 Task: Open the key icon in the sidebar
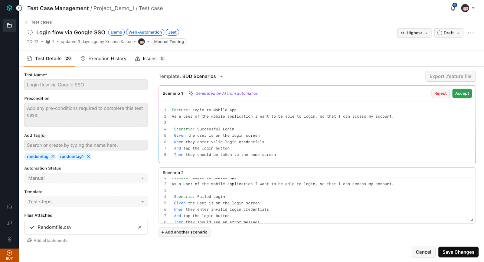(x=9, y=223)
